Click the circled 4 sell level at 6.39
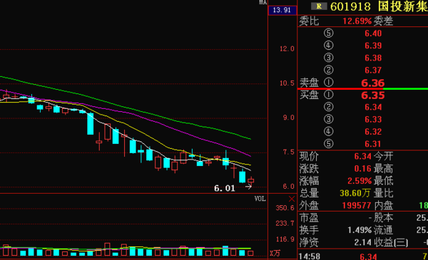 (329, 46)
